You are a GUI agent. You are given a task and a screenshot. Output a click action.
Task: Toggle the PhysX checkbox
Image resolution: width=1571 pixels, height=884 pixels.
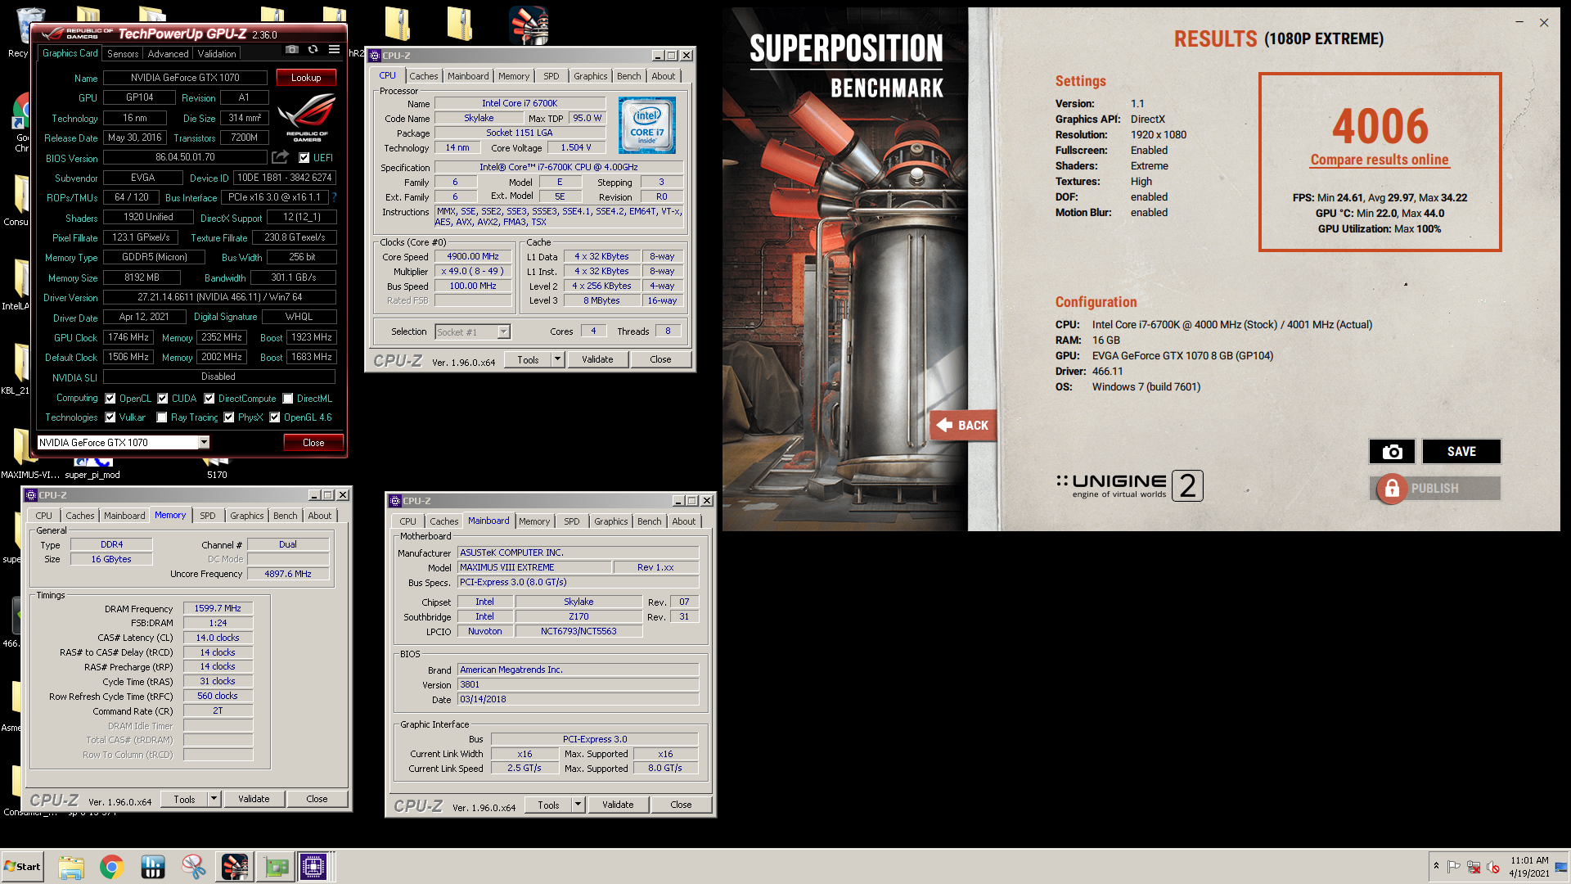[x=229, y=417]
